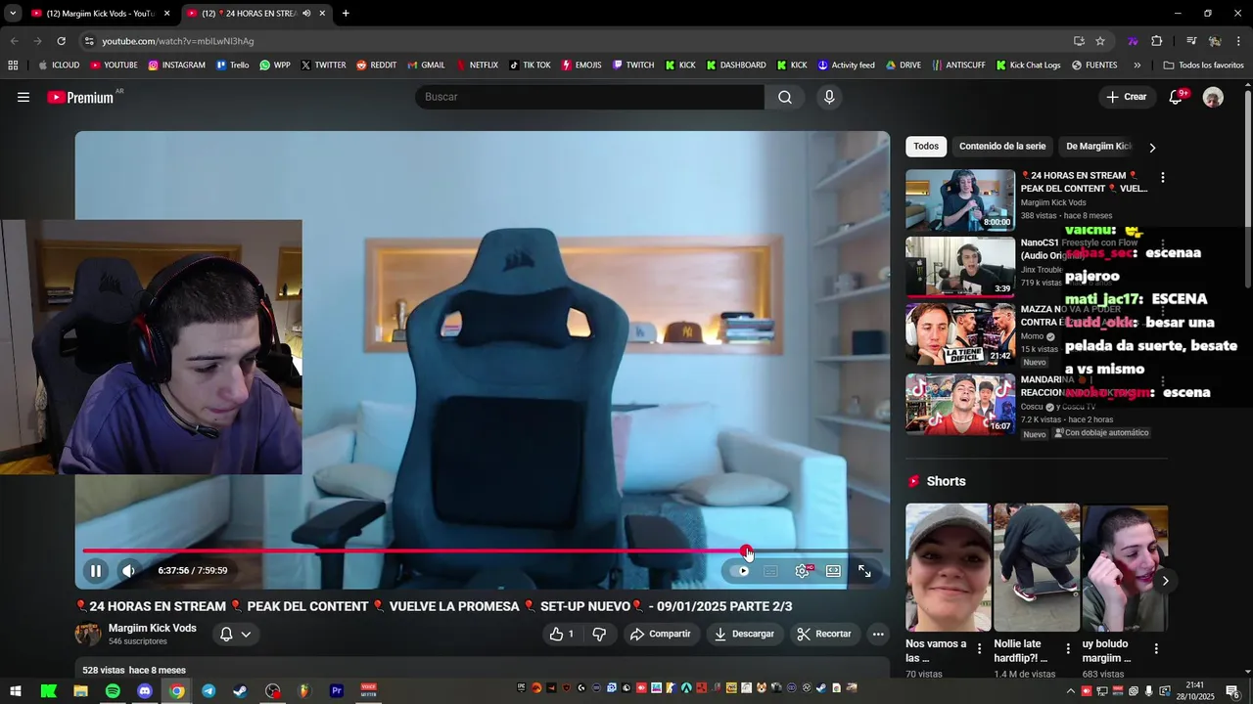Open more actions three-dot menu below video
The width and height of the screenshot is (1253, 704).
point(878,634)
